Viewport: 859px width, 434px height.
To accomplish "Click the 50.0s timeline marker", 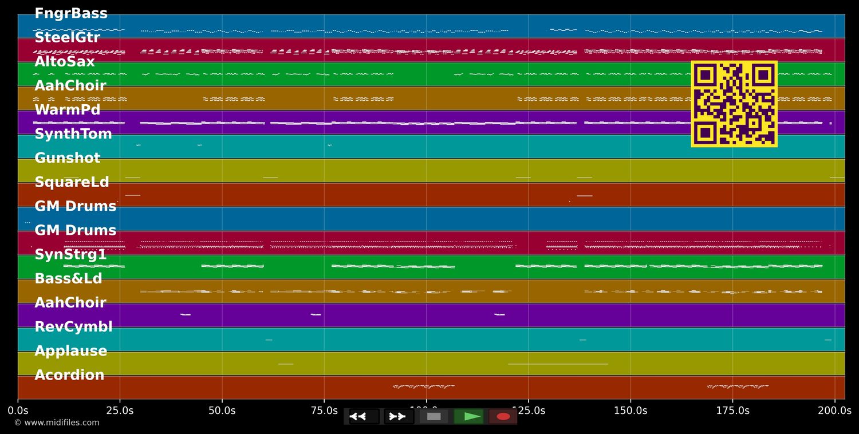I will pyautogui.click(x=222, y=411).
